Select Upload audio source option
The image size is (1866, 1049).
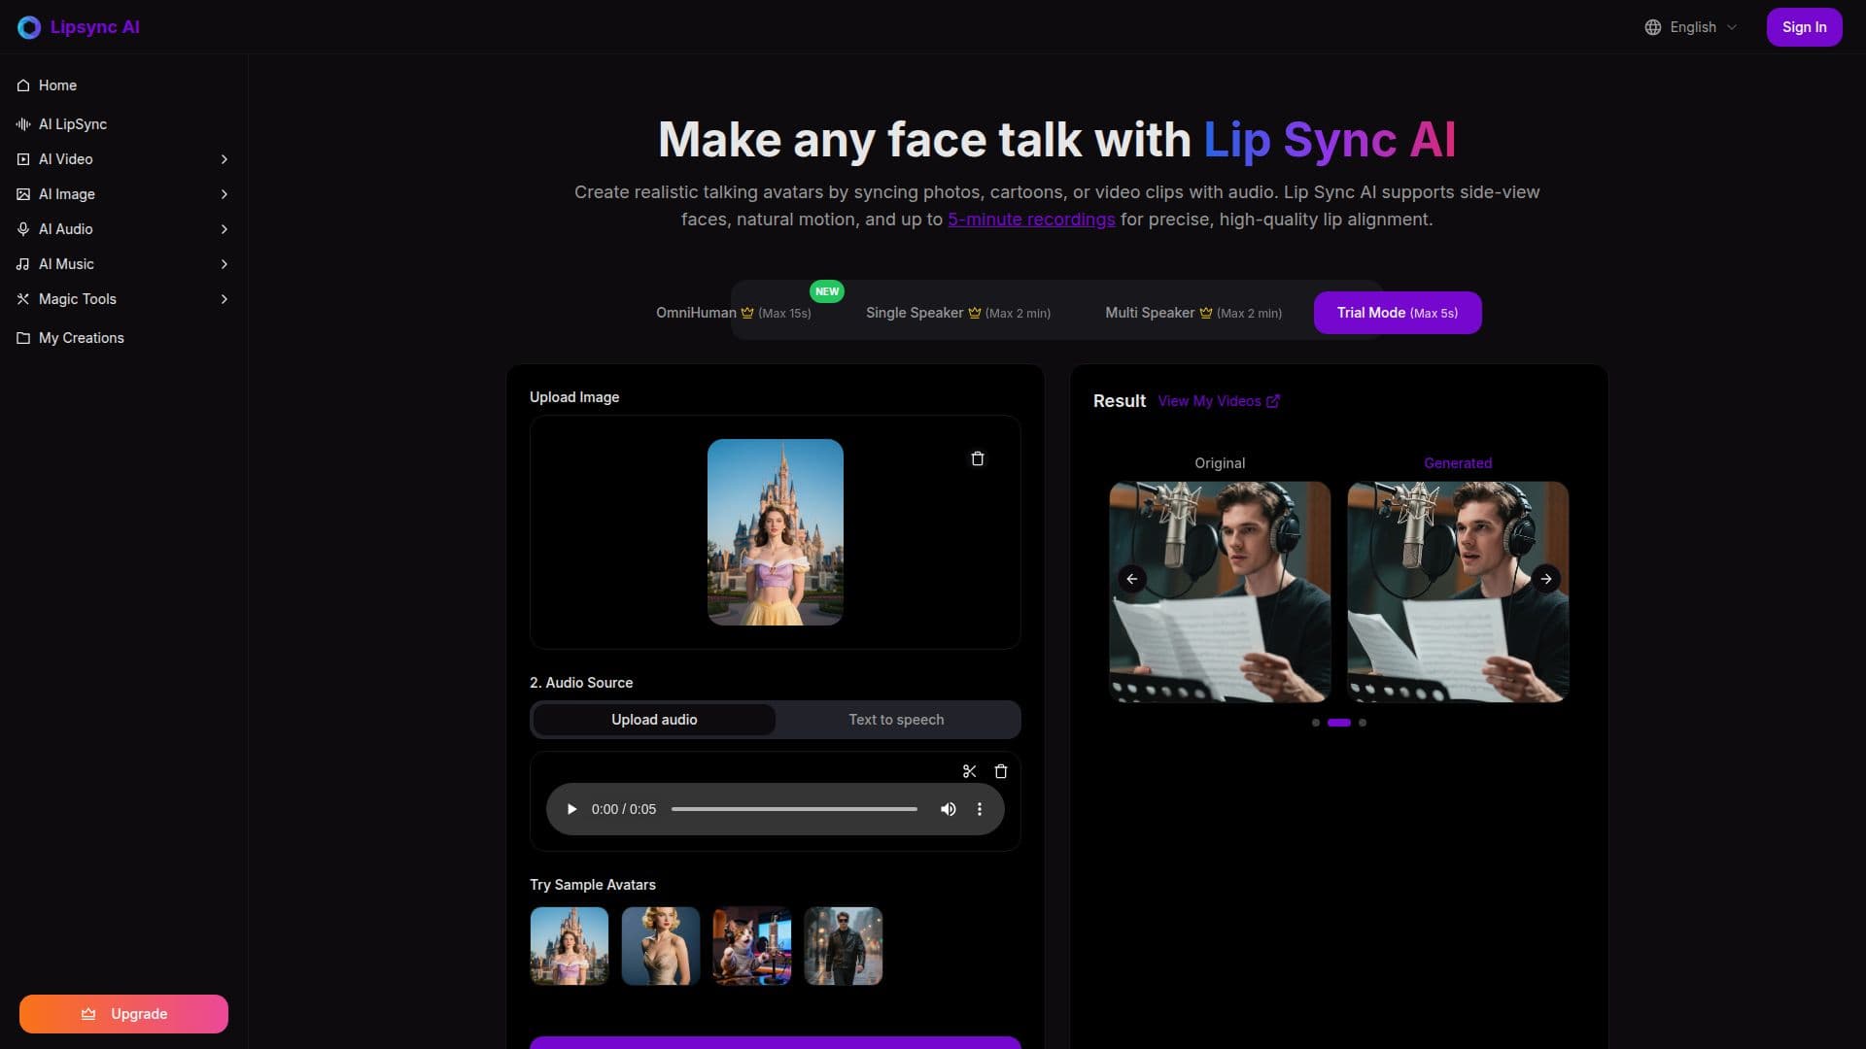pyautogui.click(x=654, y=720)
